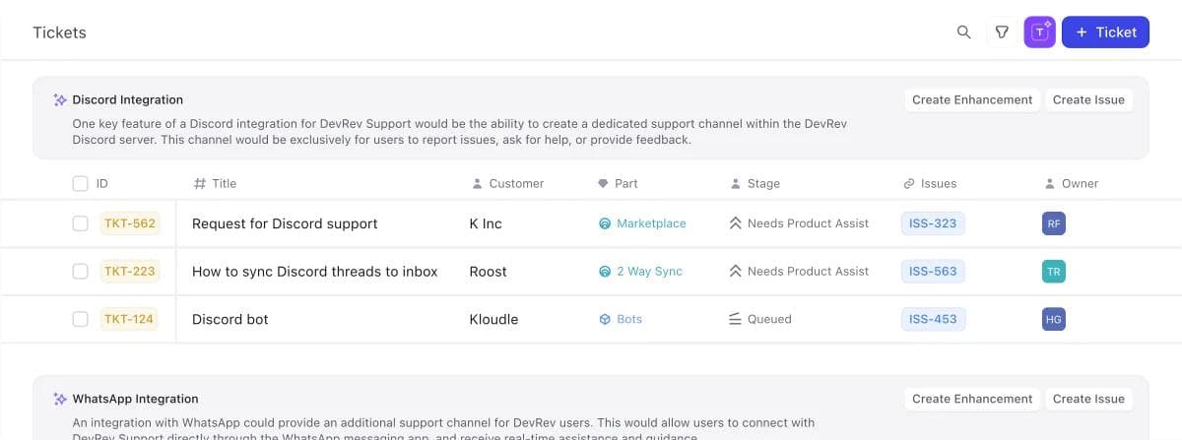Click the TR owner avatar
Image resolution: width=1182 pixels, height=440 pixels.
[x=1054, y=272]
